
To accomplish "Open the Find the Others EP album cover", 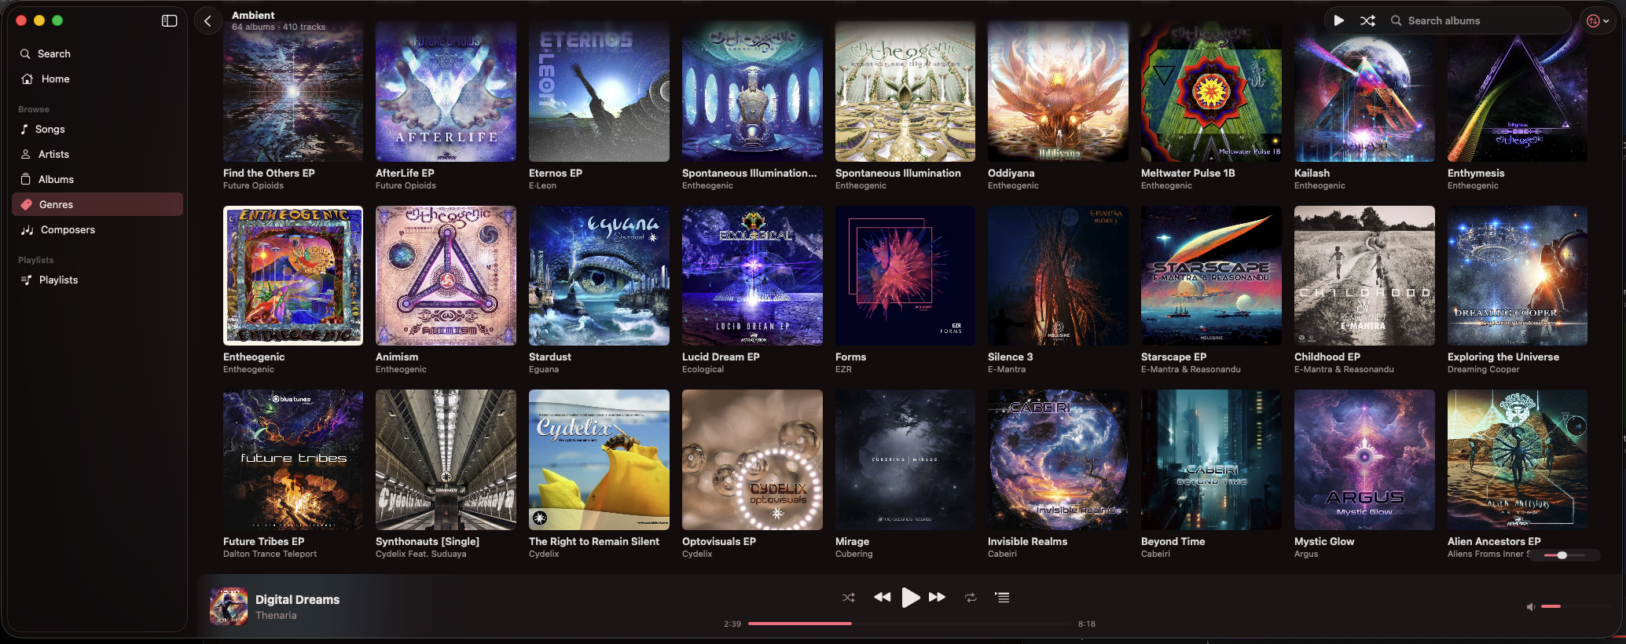I will 293,92.
